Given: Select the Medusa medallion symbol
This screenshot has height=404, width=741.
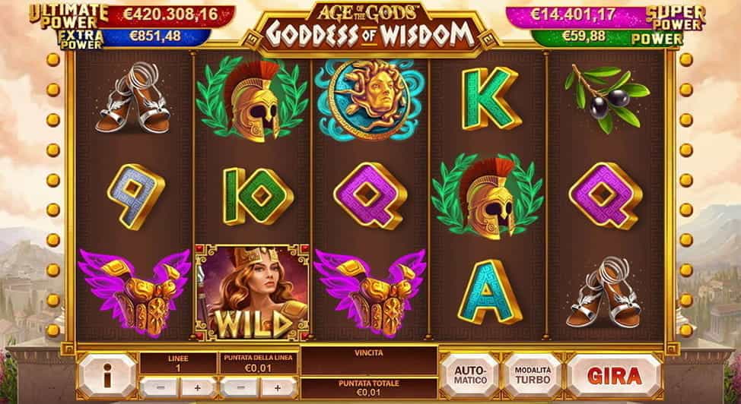Looking at the screenshot, I should click(x=370, y=99).
